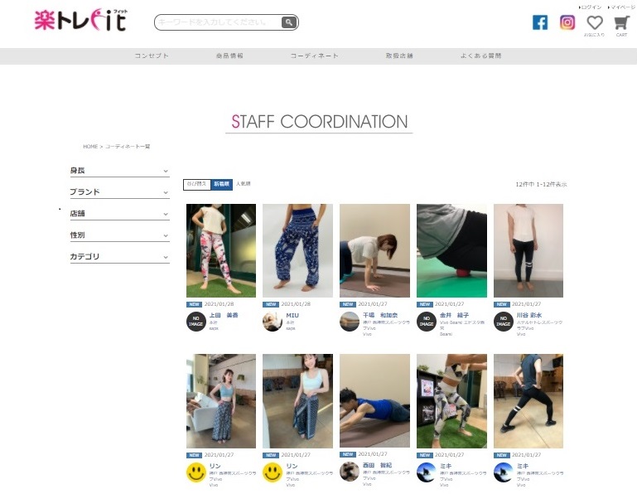Screen dimensions: 637x494
Task: Open the Instagram icon link
Action: [x=567, y=22]
